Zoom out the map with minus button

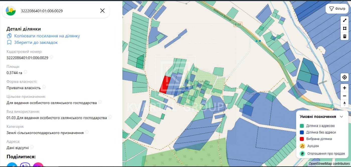(344, 96)
